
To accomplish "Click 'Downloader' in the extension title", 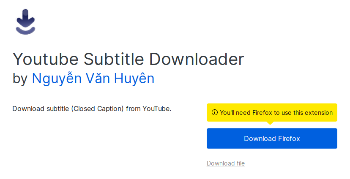I will click(197, 59).
